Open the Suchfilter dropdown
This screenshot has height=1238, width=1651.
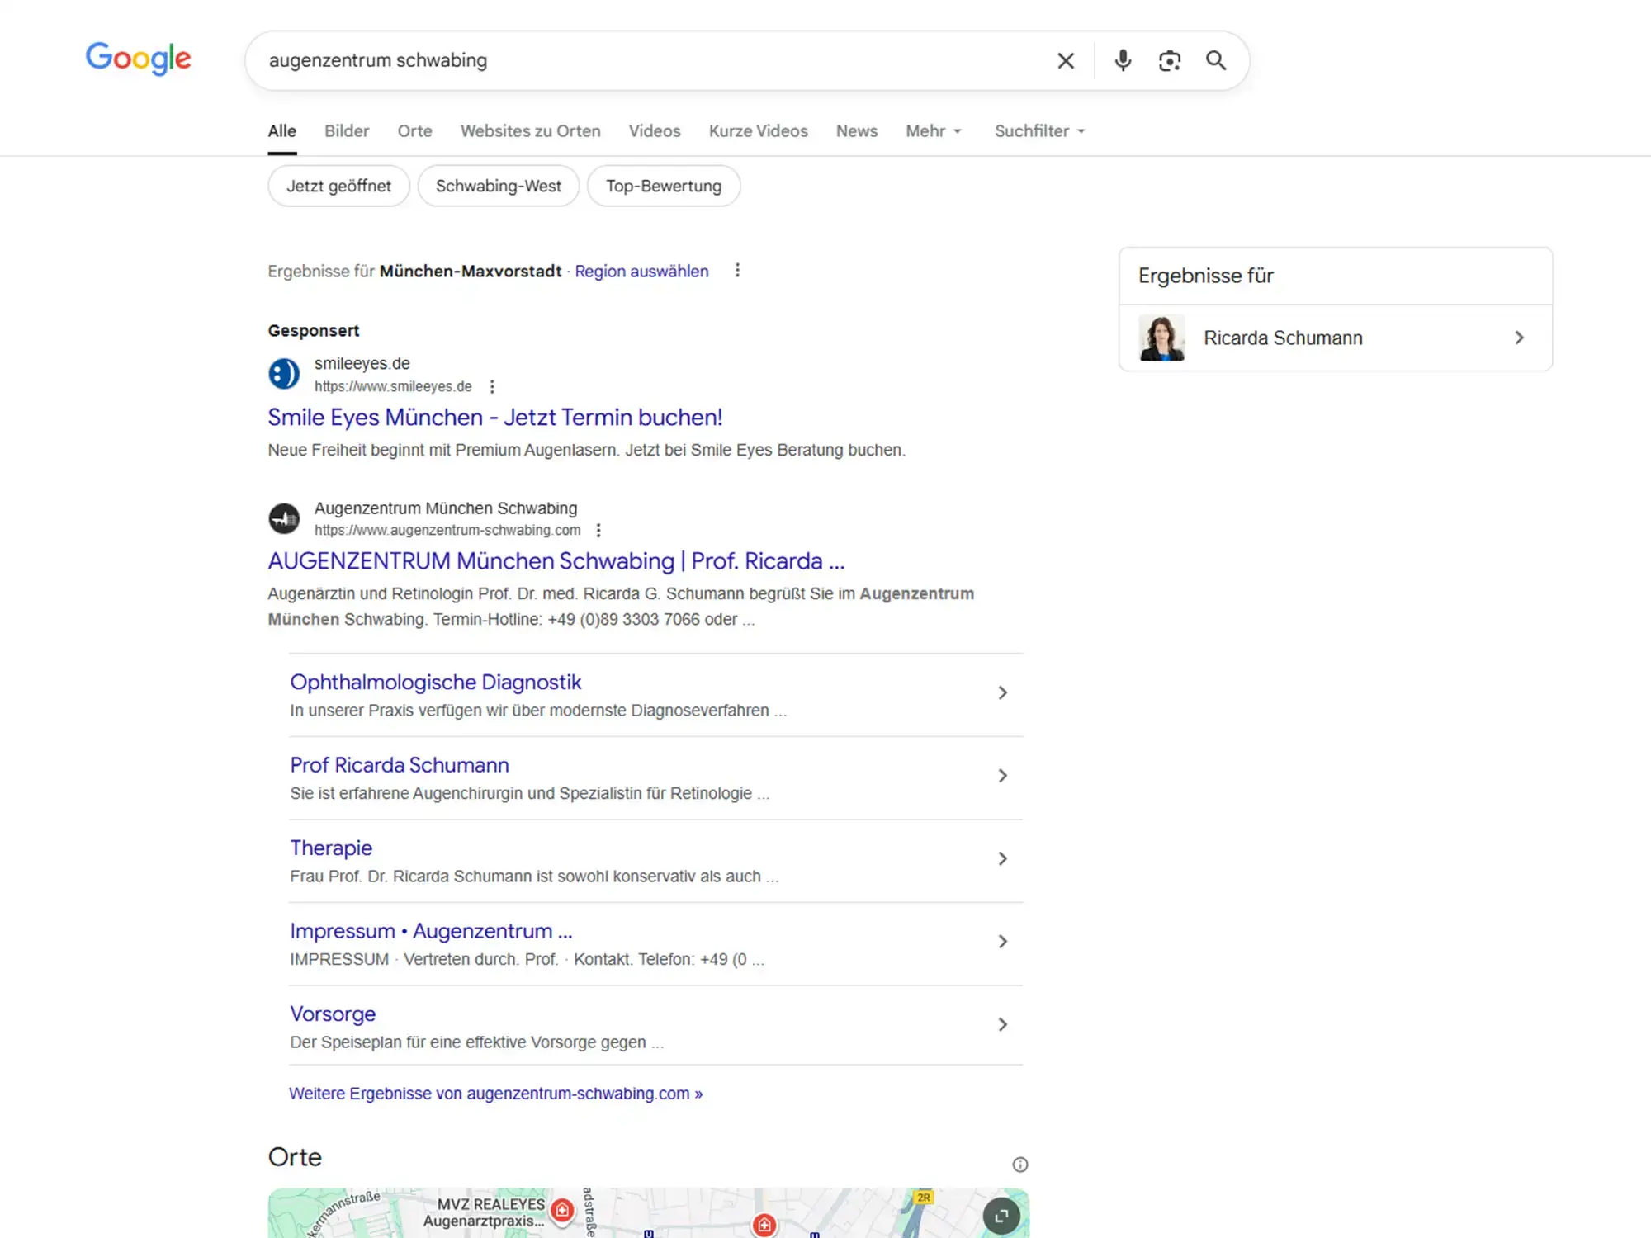[1039, 131]
